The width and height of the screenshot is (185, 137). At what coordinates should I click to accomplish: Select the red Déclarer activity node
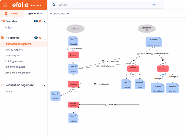coord(73,55)
